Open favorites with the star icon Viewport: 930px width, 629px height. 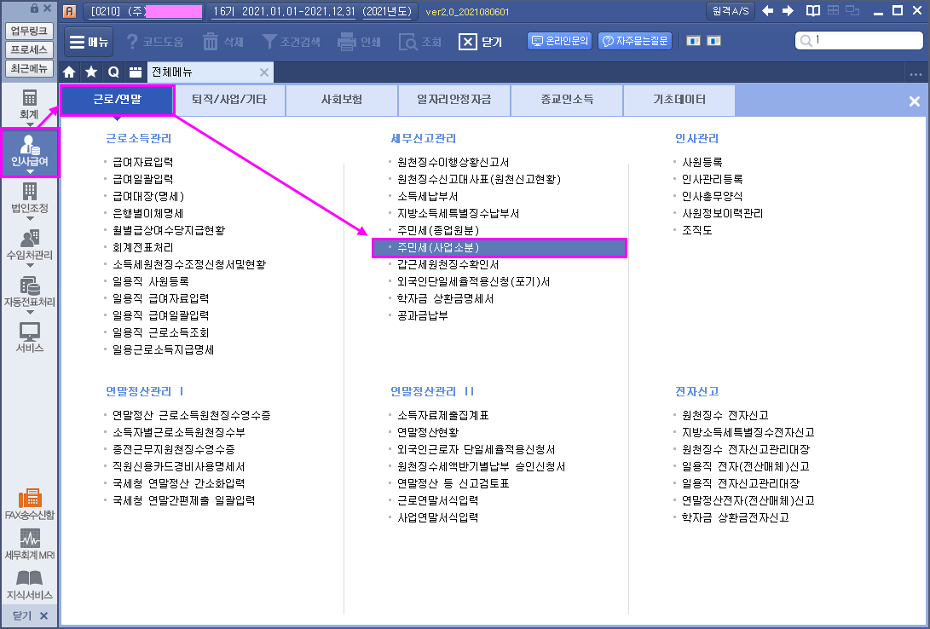[x=91, y=72]
